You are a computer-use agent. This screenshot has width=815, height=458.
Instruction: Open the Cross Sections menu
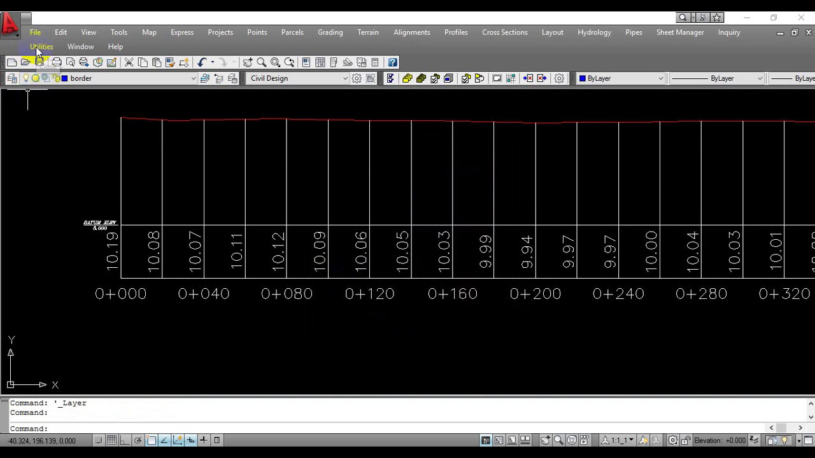(505, 32)
